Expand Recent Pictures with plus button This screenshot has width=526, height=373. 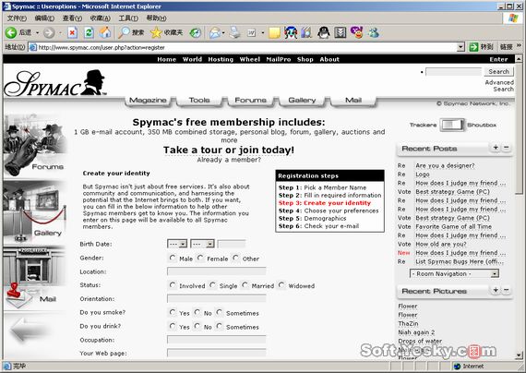496,290
